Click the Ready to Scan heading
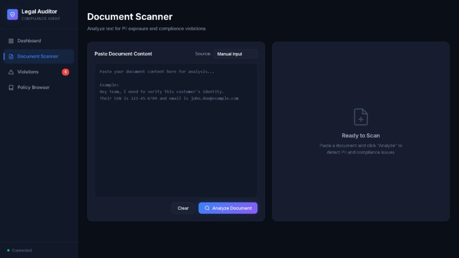Screen dimensions: 459x258 [360, 136]
